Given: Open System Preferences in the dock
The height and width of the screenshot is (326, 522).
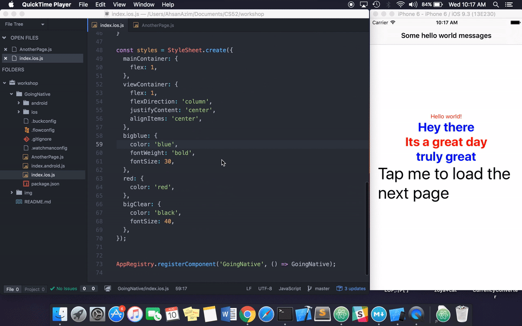Looking at the screenshot, I should point(97,314).
